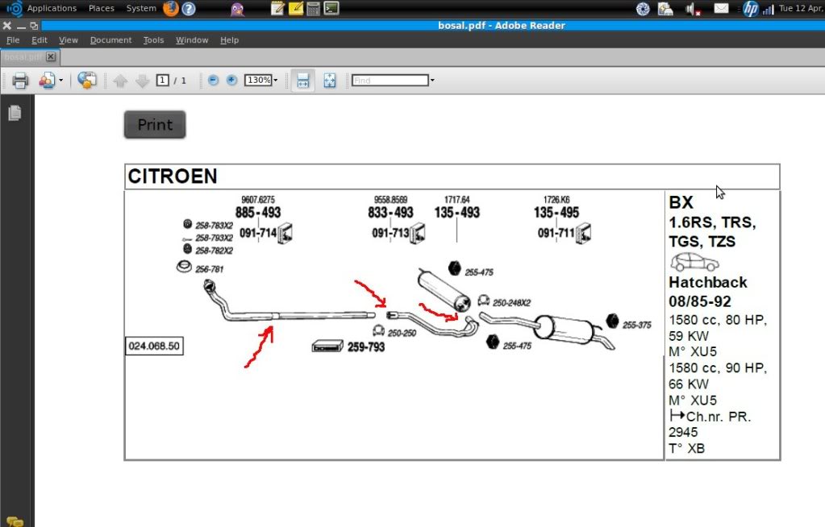Click the blue swirl tray icon
Image resolution: width=825 pixels, height=527 pixels.
(x=643, y=9)
